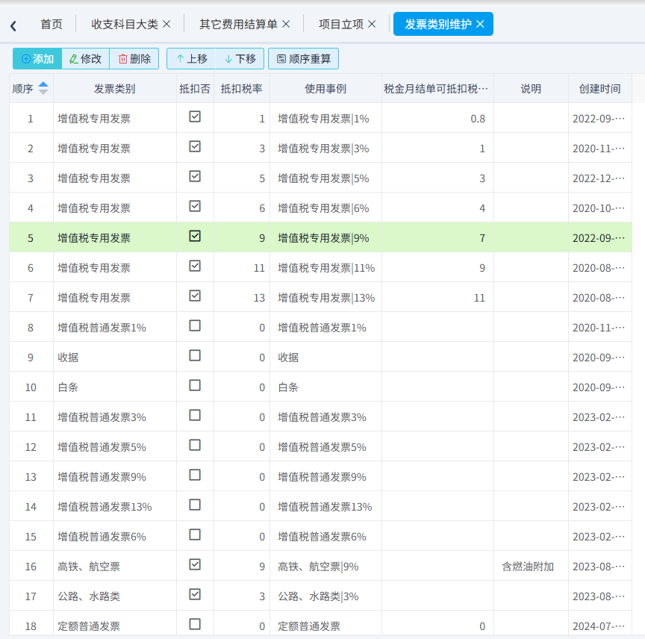The height and width of the screenshot is (639, 645).
Task: Click the 删除 trash button
Action: point(134,59)
